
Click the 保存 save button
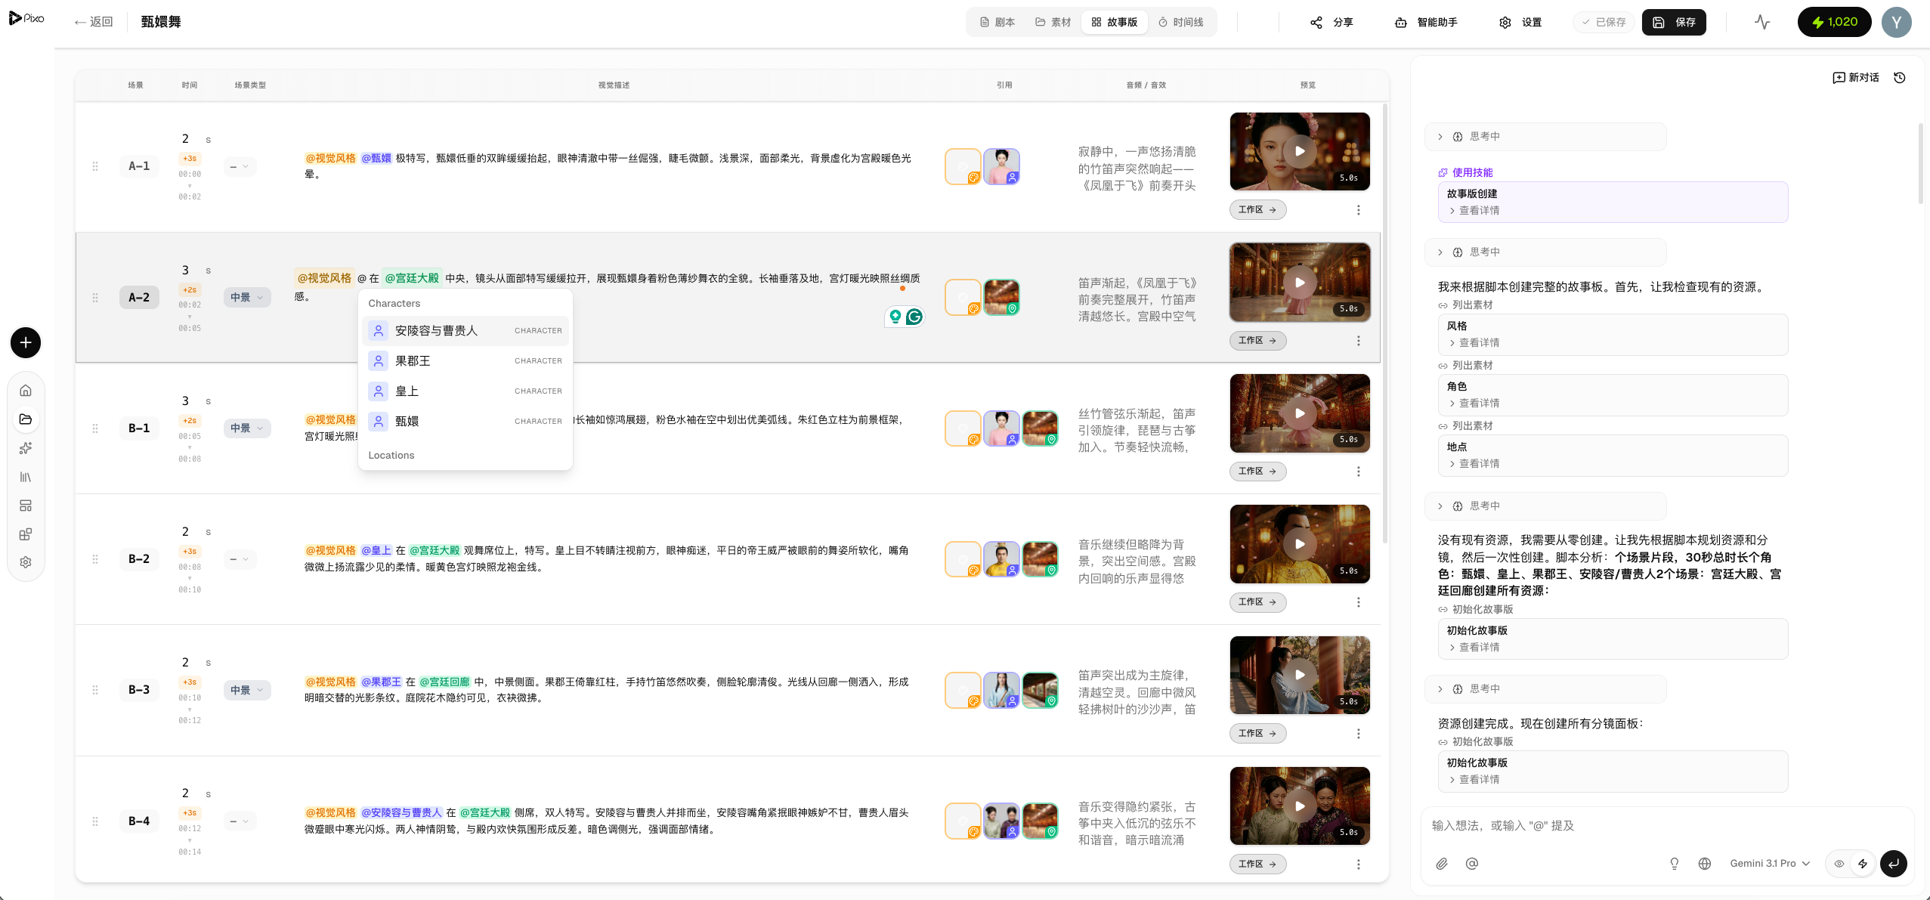pos(1674,22)
